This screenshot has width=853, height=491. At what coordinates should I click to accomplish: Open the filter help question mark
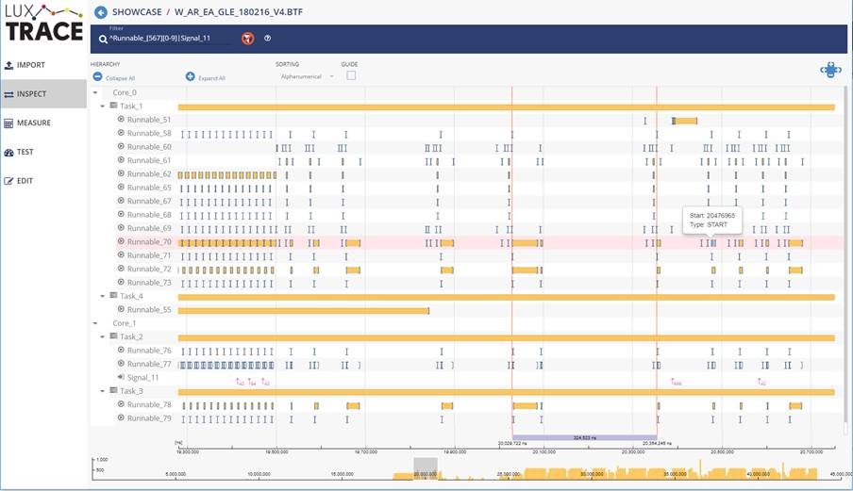tap(268, 39)
